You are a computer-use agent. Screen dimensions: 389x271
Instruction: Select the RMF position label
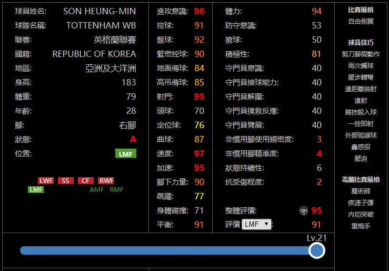pos(117,190)
